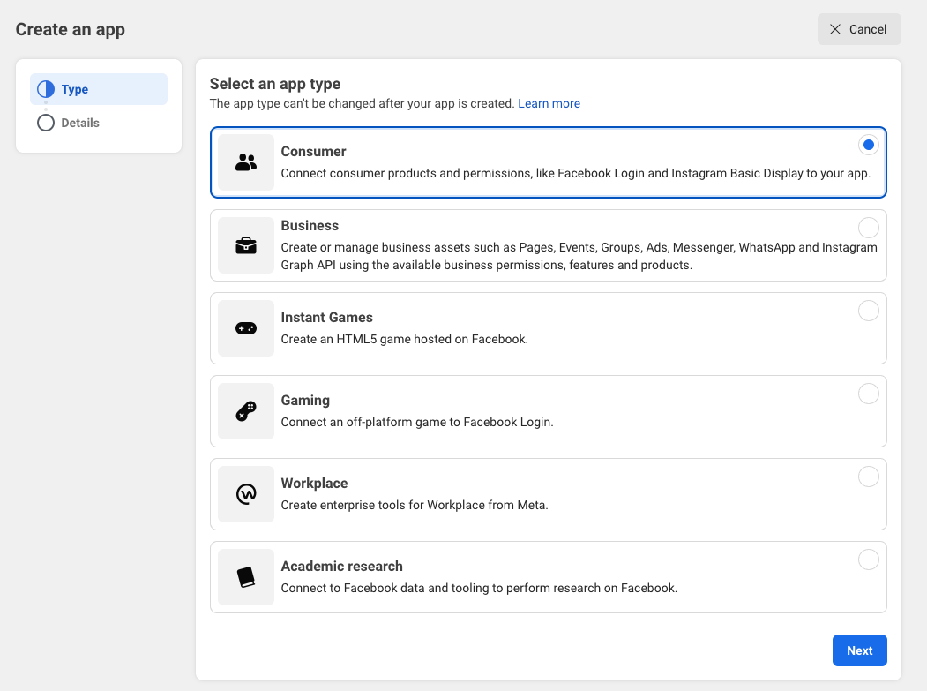Click the Cancel button
This screenshot has width=927, height=691.
tap(859, 29)
